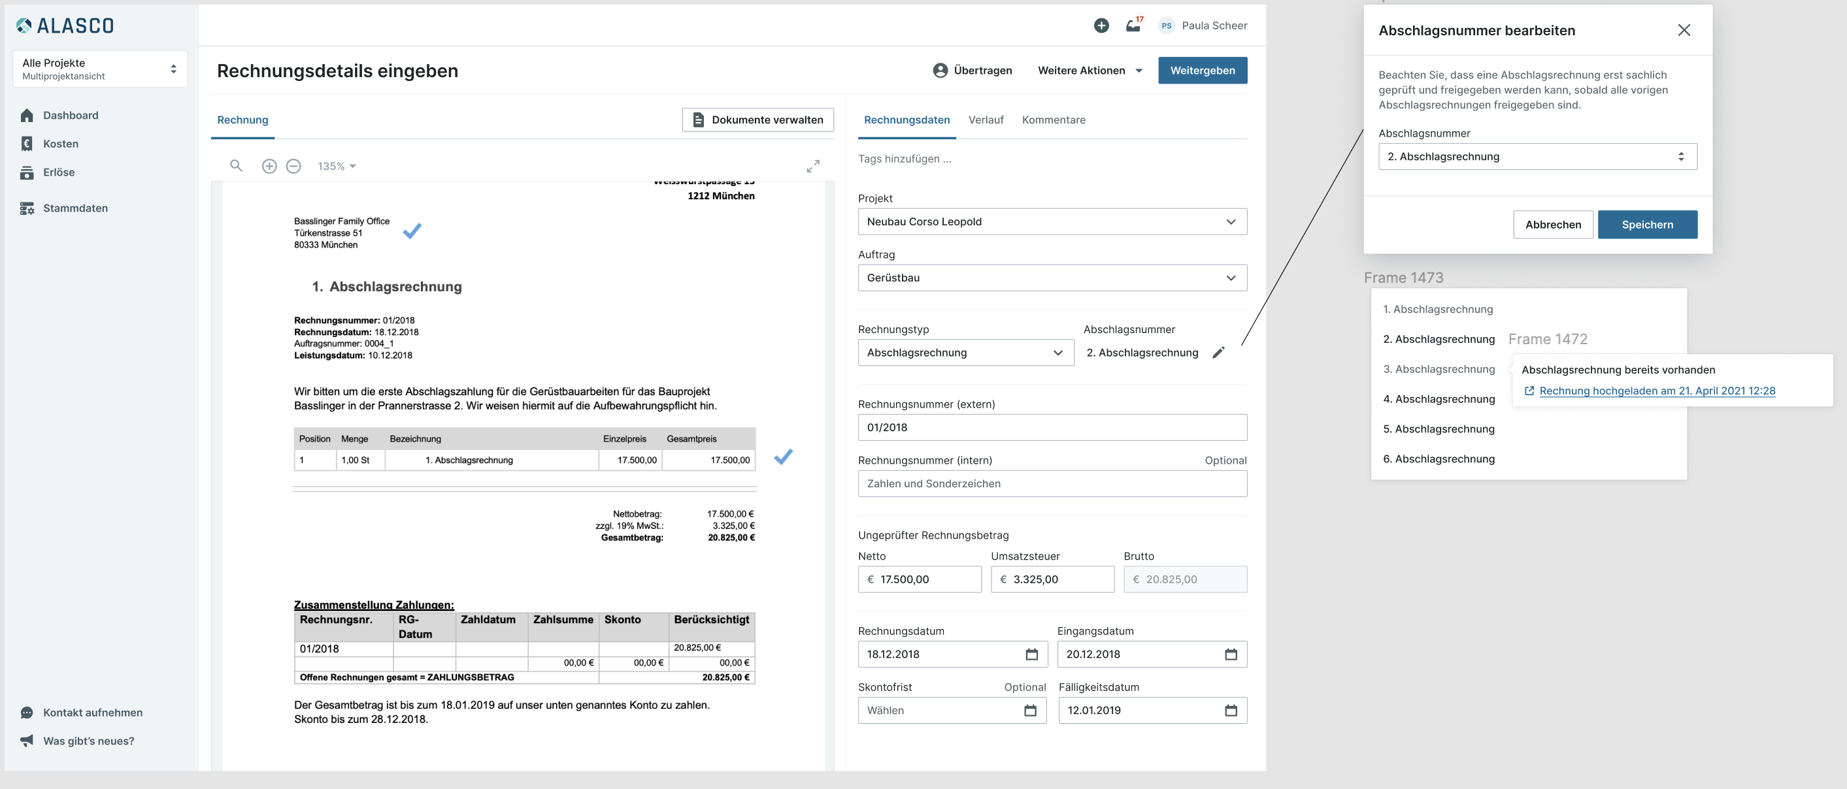Switch to the Verlauf tab

pos(985,120)
